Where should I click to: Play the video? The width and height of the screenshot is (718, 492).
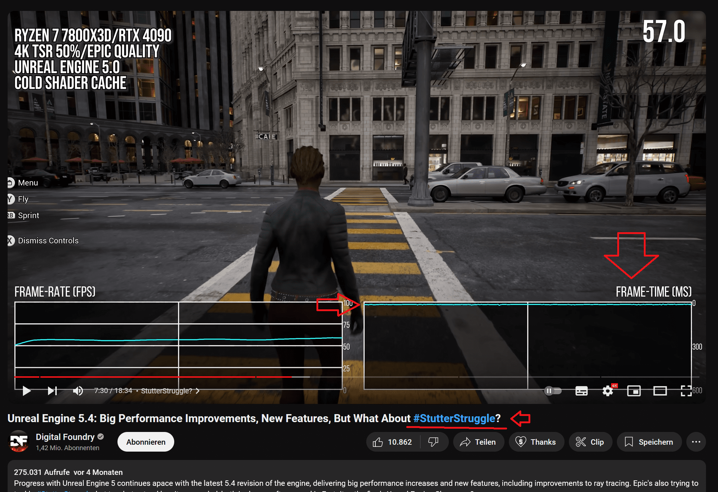[x=27, y=391]
